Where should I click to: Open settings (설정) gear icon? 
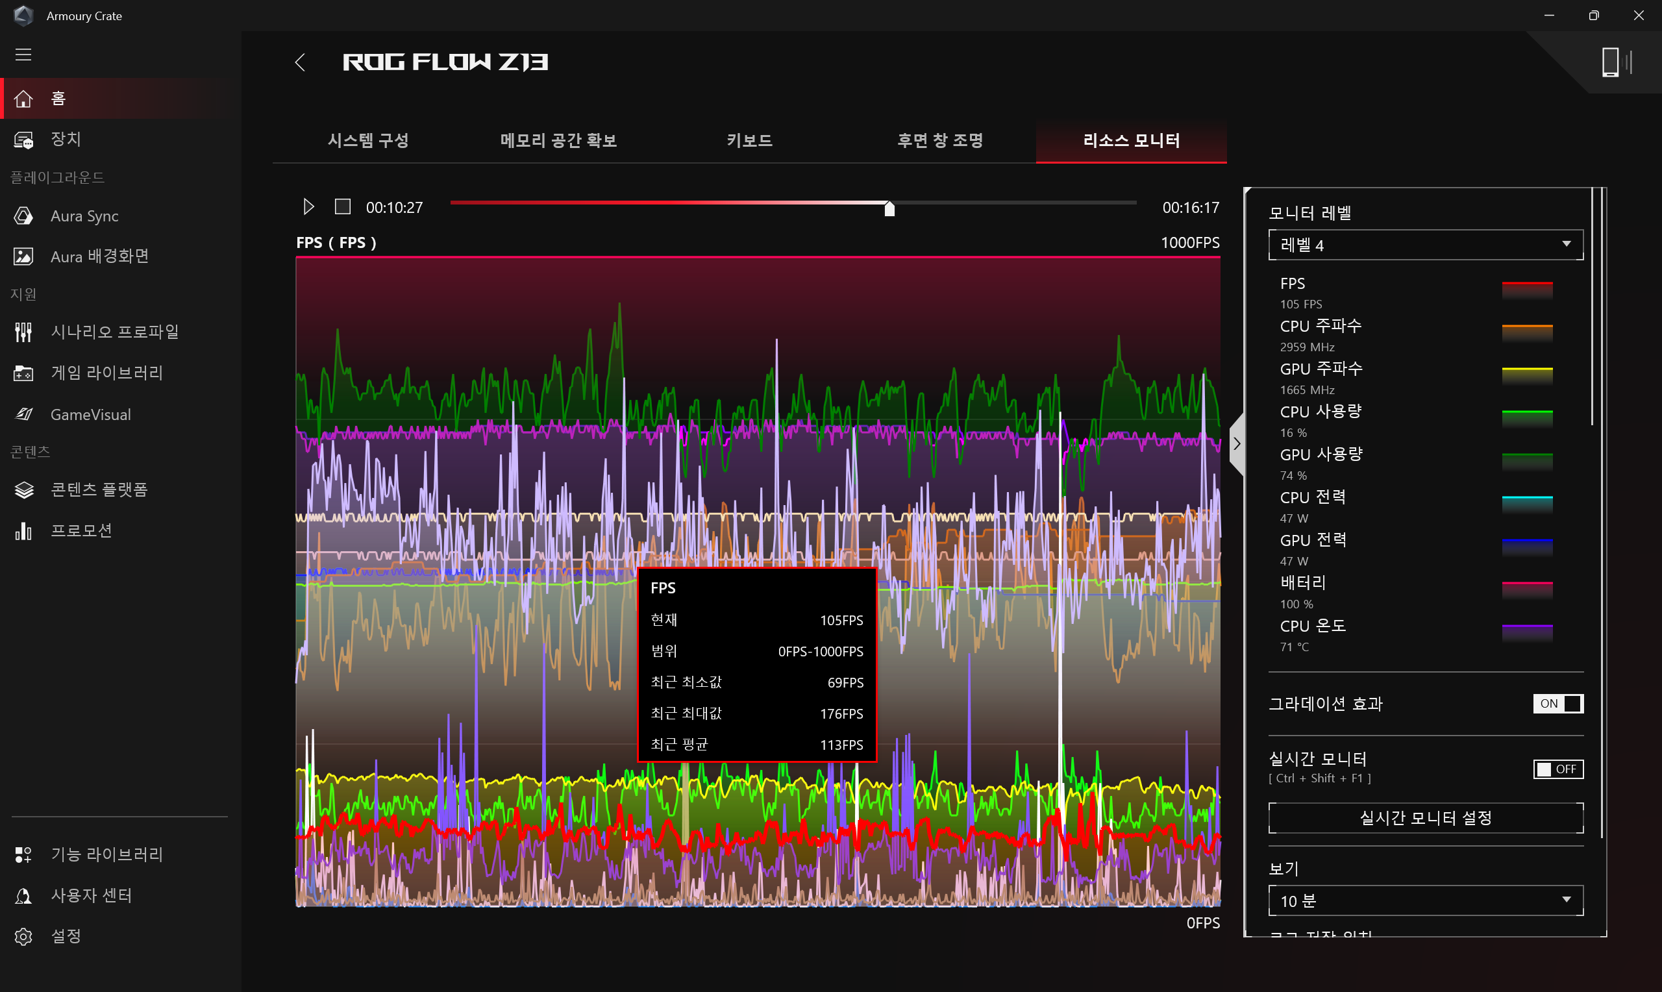tap(23, 937)
